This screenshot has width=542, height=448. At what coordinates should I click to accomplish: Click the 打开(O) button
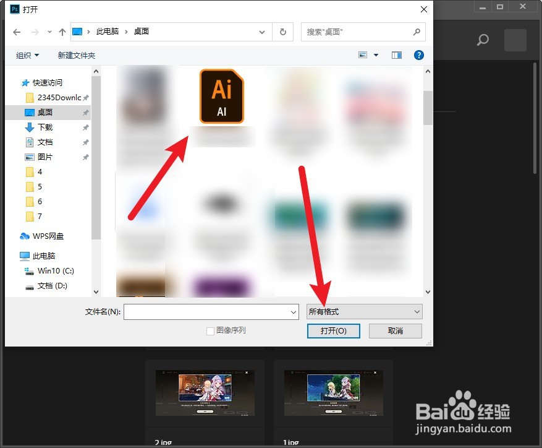coord(334,330)
